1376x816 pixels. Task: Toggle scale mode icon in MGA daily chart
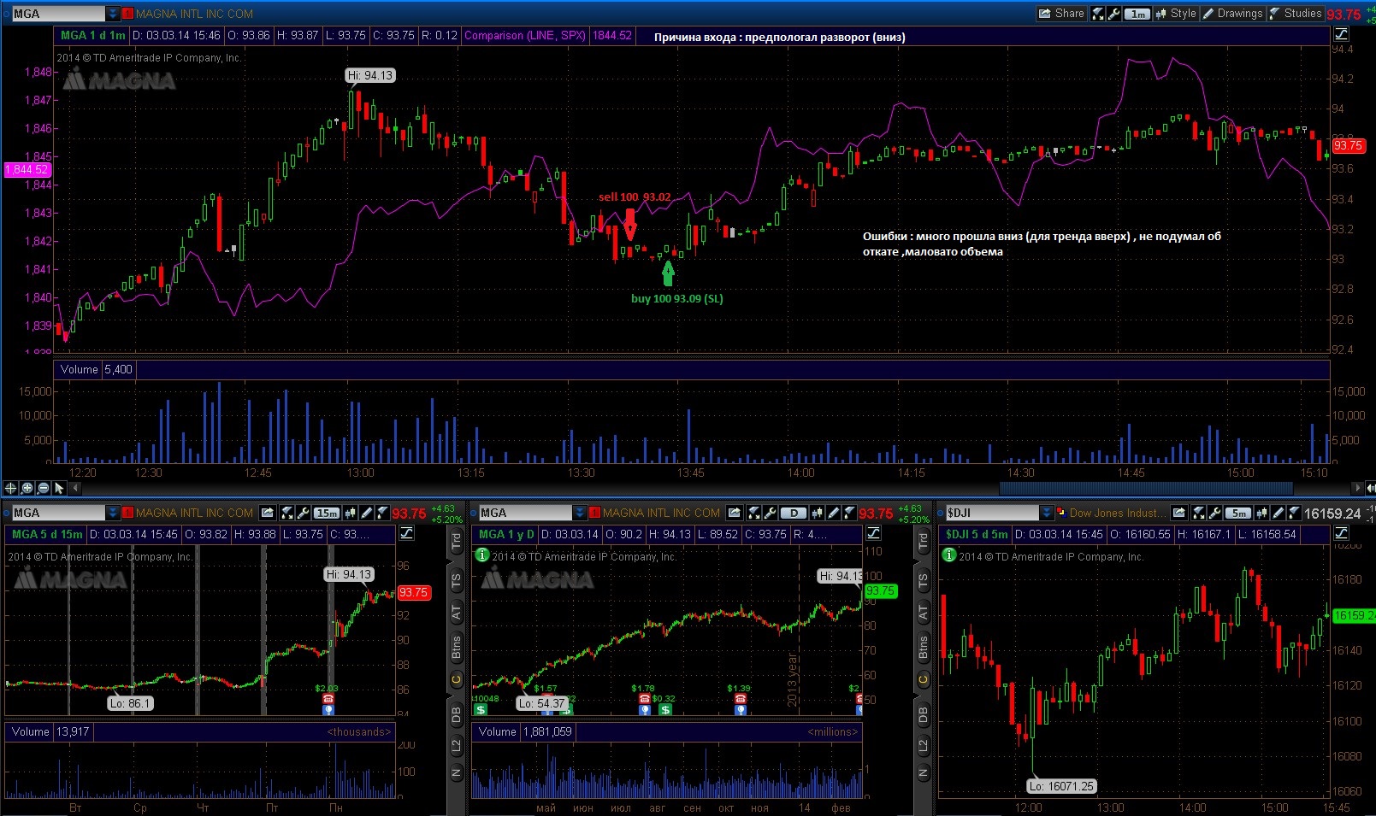[873, 532]
